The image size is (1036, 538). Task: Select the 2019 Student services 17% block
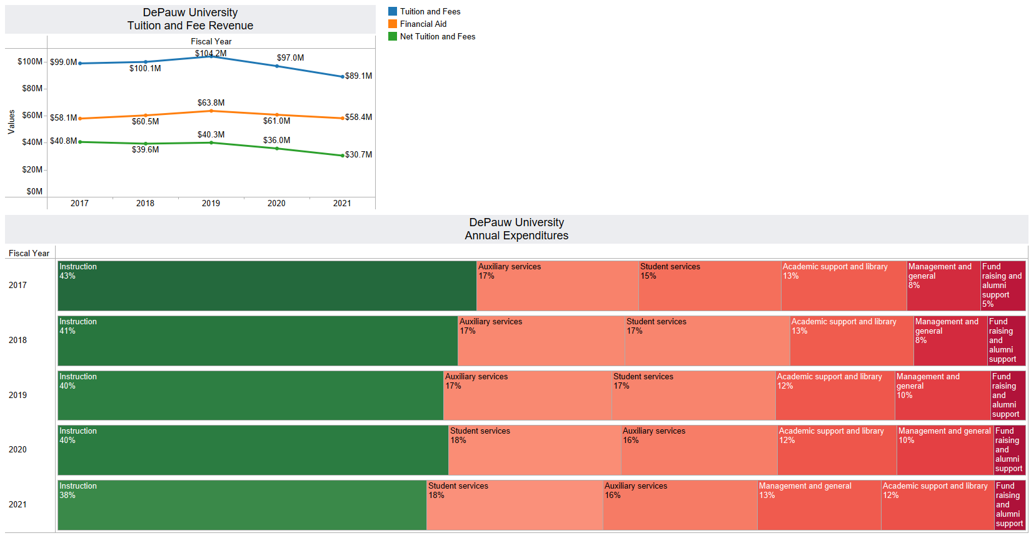click(693, 396)
